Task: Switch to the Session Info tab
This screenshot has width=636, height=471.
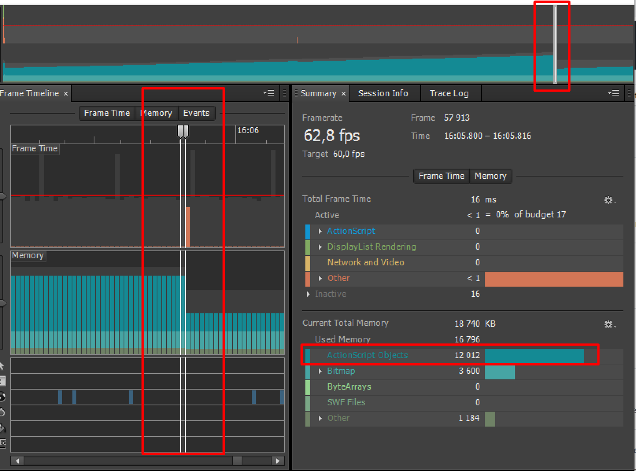Action: 383,94
